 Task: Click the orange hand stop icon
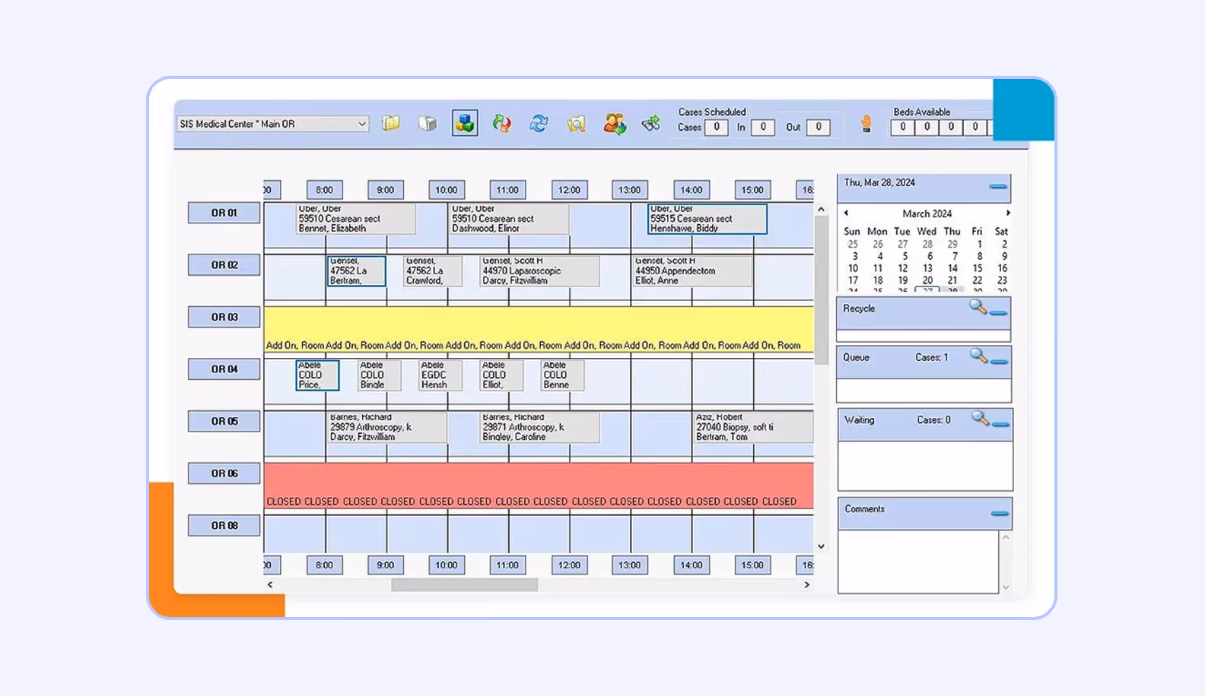point(866,123)
